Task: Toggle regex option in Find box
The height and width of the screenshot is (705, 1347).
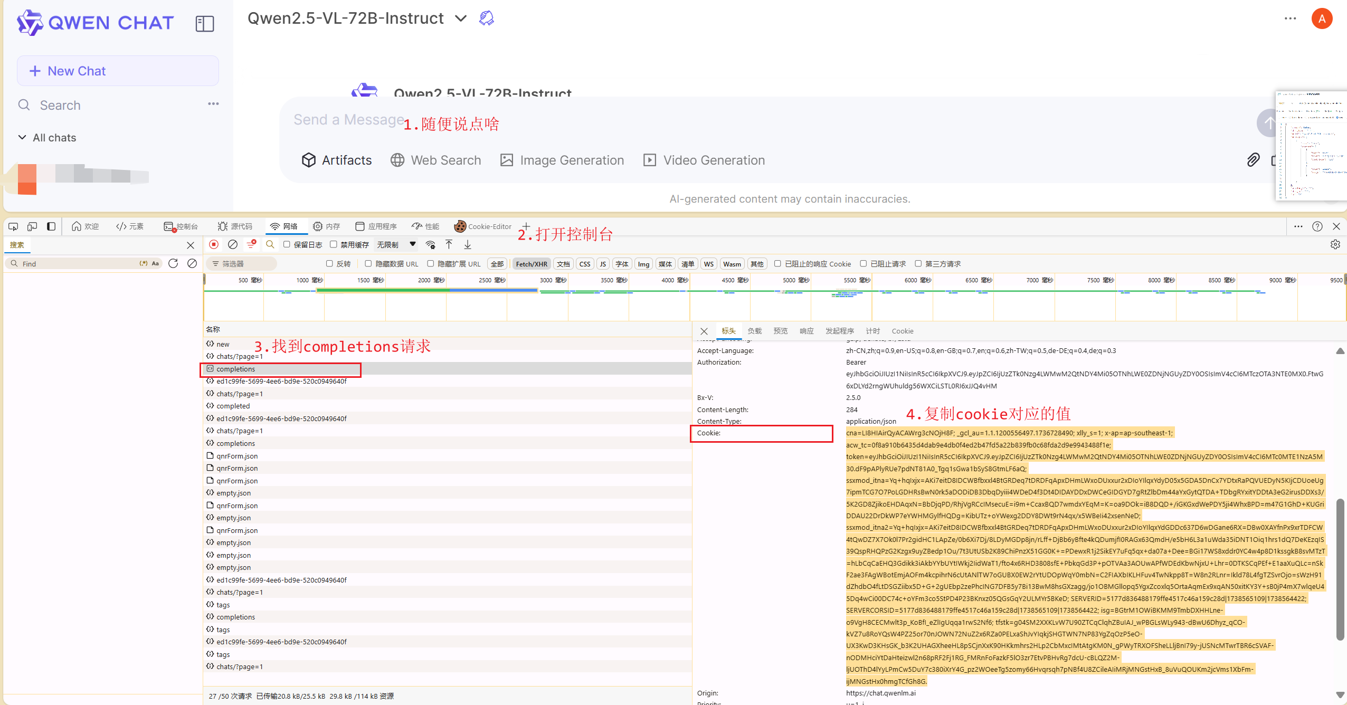Action: 143,263
